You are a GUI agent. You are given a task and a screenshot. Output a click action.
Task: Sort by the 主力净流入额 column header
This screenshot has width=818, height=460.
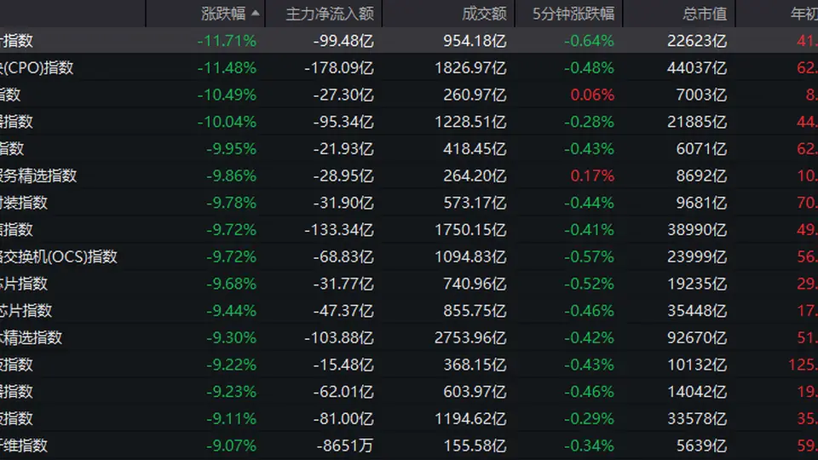point(330,14)
